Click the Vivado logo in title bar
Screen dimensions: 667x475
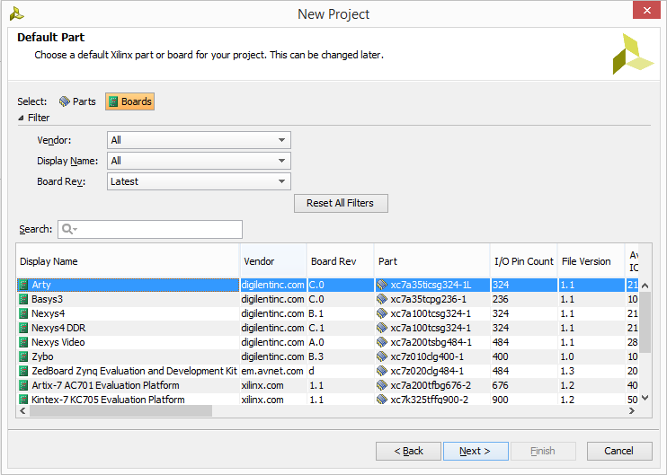pyautogui.click(x=16, y=14)
